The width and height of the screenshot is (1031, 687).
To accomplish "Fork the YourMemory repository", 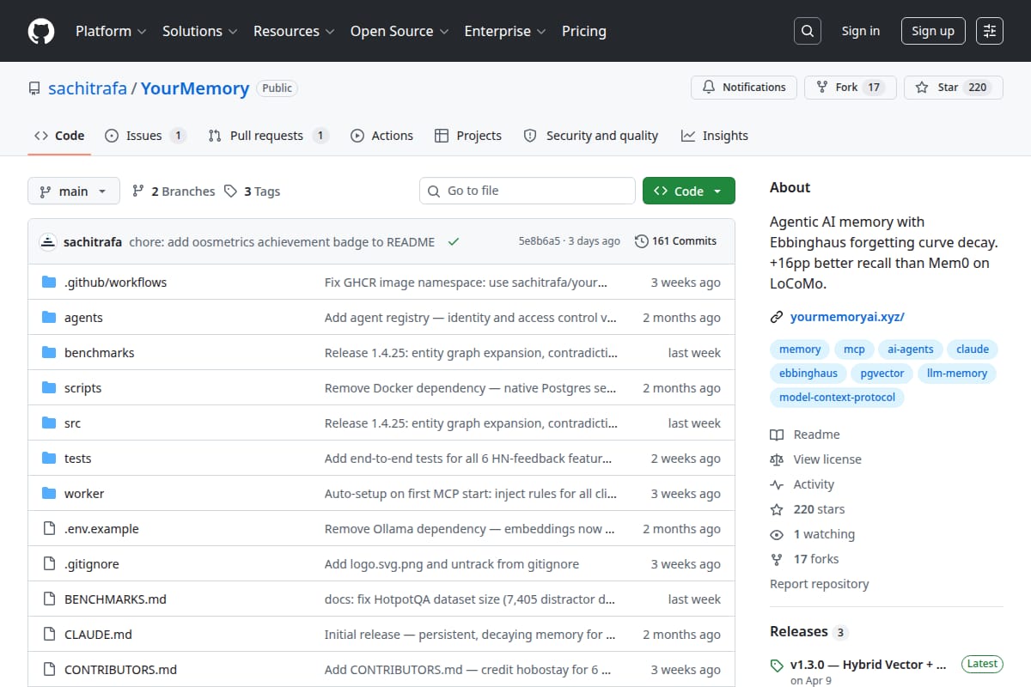I will 851,88.
